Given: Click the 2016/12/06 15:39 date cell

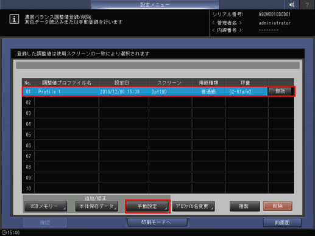Looking at the screenshot, I should click(x=124, y=92).
